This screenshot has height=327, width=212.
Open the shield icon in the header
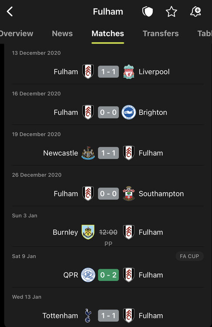147,11
